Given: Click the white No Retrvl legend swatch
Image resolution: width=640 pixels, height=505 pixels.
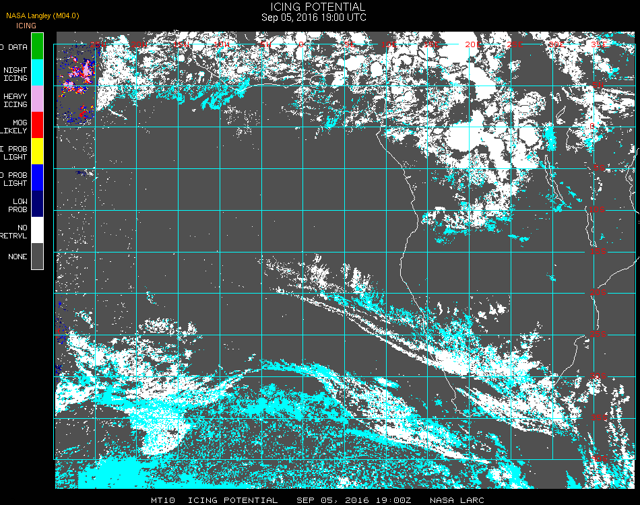Looking at the screenshot, I should coord(37,230).
